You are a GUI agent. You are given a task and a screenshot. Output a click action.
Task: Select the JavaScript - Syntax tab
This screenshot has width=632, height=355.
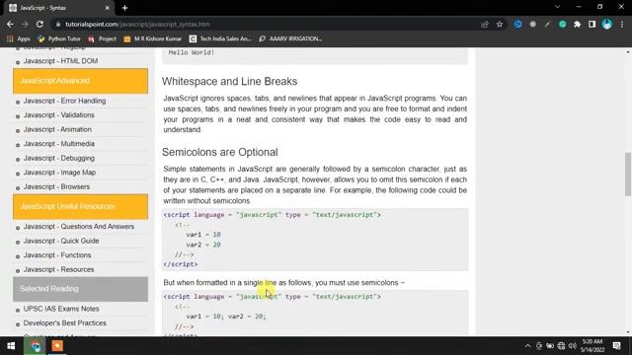click(58, 8)
